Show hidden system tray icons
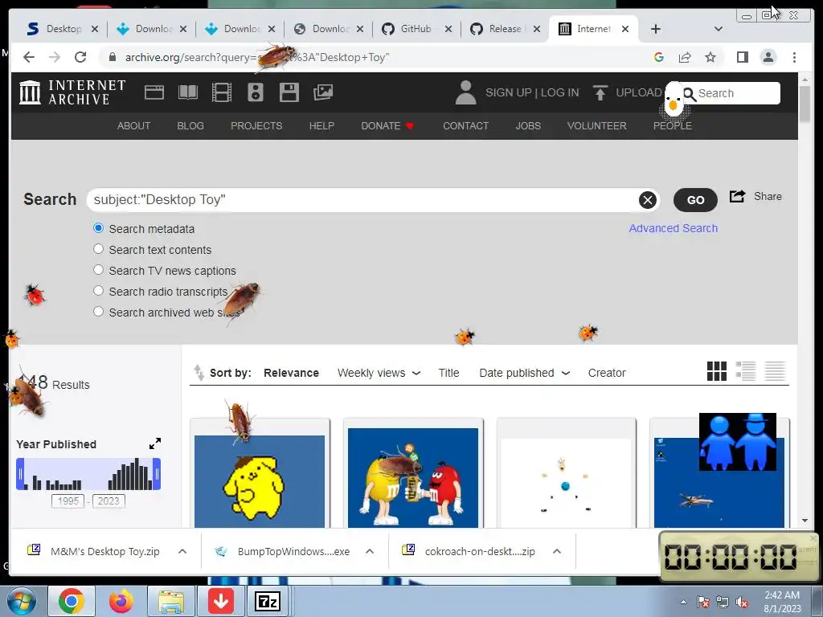This screenshot has width=823, height=617. [x=683, y=601]
